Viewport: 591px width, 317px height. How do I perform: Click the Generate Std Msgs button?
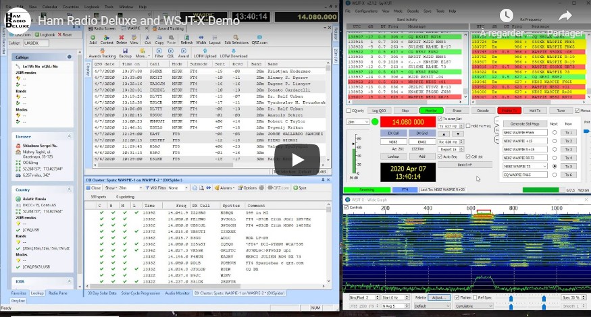tap(525, 123)
